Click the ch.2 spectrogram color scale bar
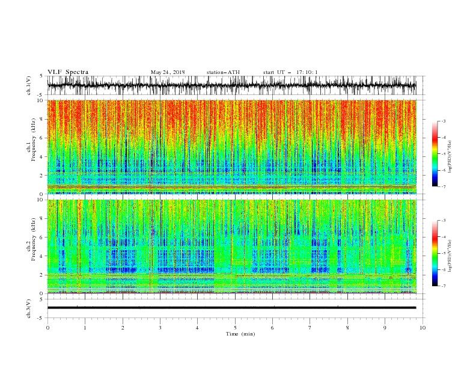 pos(435,253)
